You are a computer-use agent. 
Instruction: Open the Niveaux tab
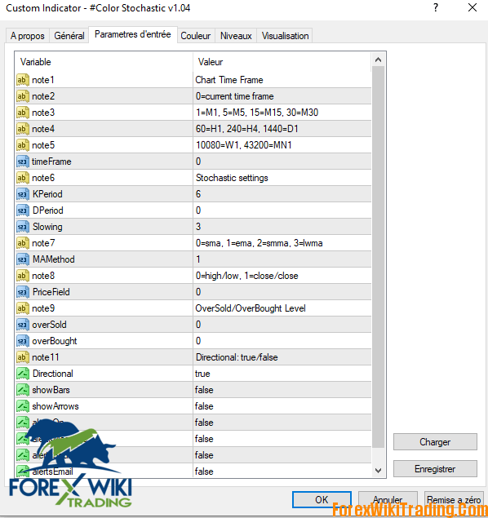[236, 36]
